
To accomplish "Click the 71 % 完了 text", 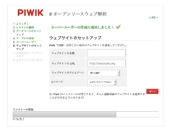I will pos(18,119).
